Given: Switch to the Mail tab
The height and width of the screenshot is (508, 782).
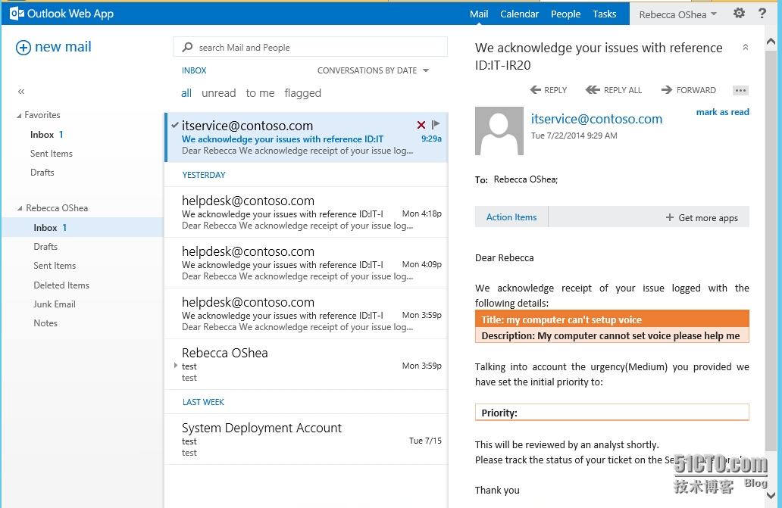Looking at the screenshot, I should click(479, 14).
